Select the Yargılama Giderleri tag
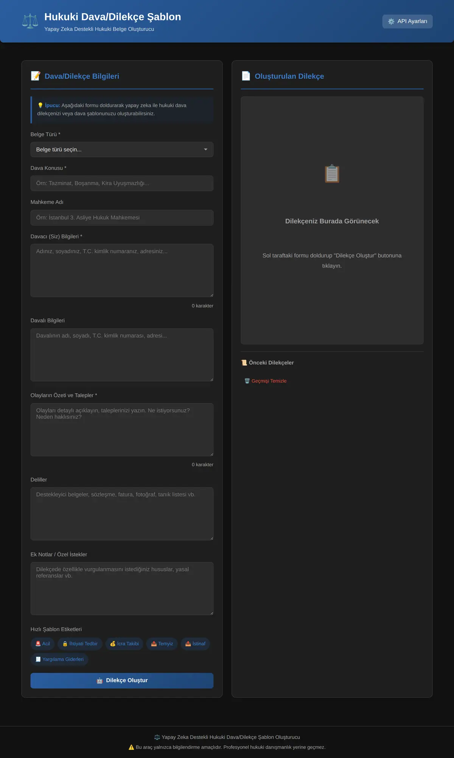454x758 pixels. 59,659
